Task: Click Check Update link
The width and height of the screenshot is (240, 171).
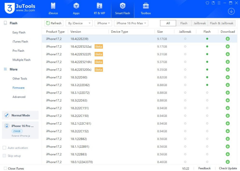Action: click(228, 168)
